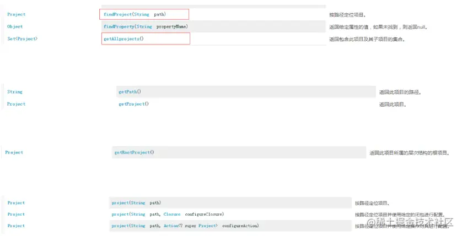Click String parameter type in findProject
The image size is (462, 236).
[x=142, y=14]
